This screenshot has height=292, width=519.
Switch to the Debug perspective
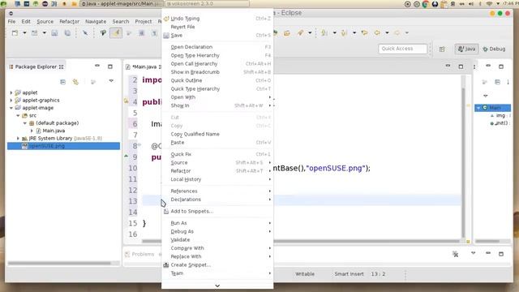(x=494, y=49)
